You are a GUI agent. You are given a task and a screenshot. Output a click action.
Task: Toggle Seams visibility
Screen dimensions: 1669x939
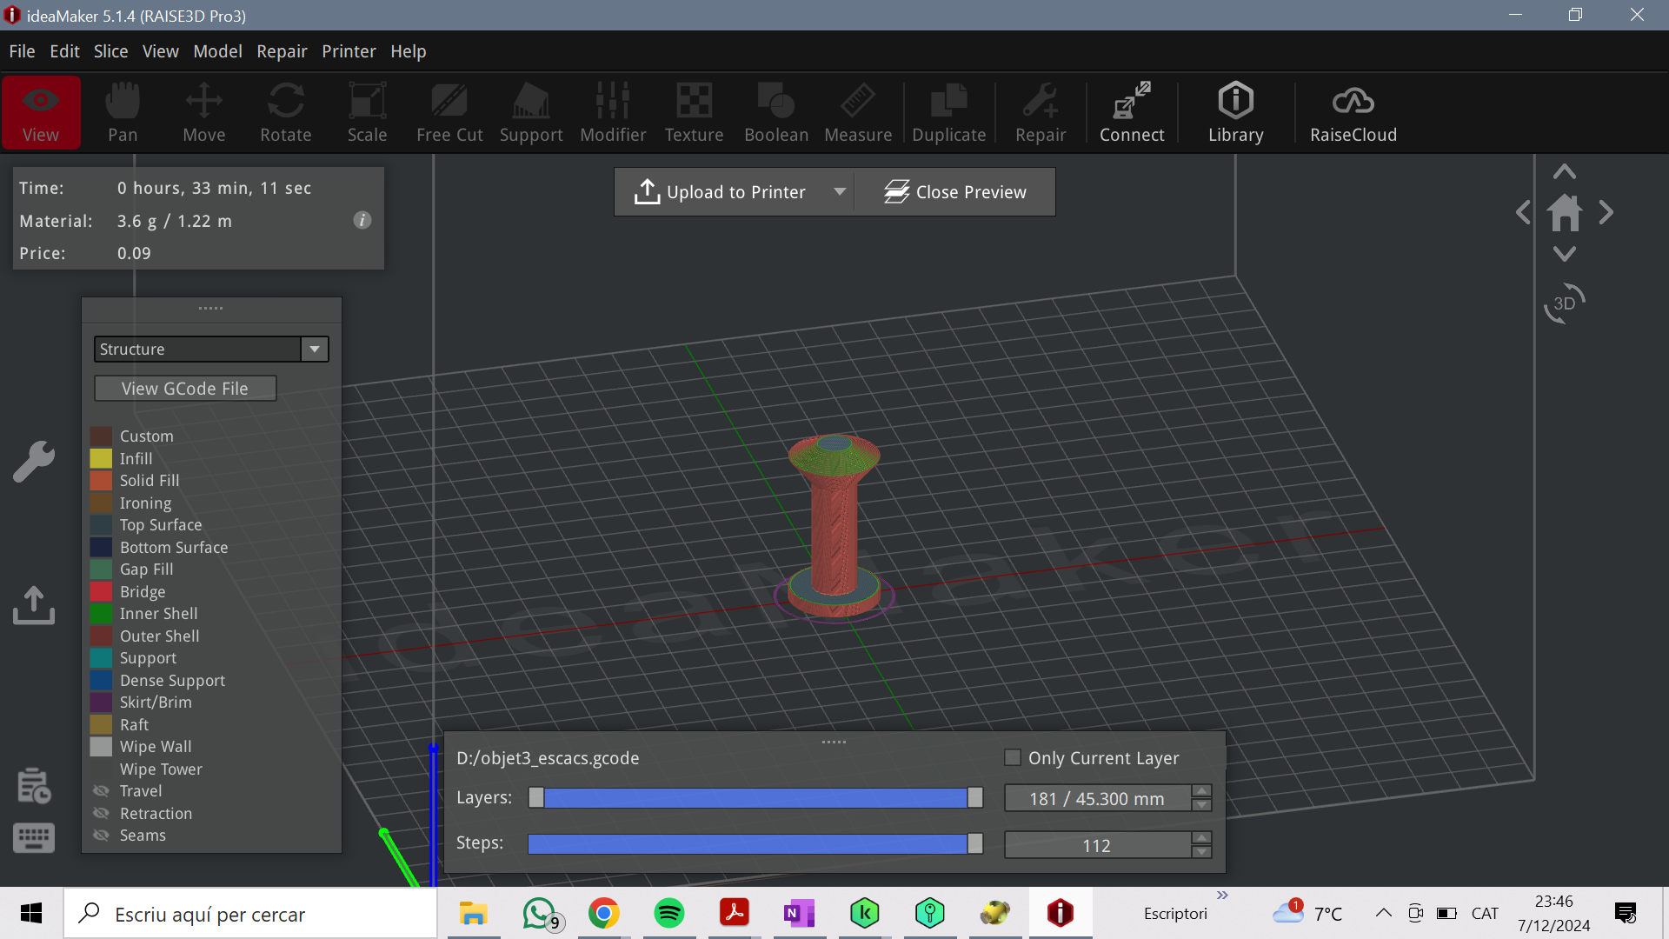pos(102,836)
